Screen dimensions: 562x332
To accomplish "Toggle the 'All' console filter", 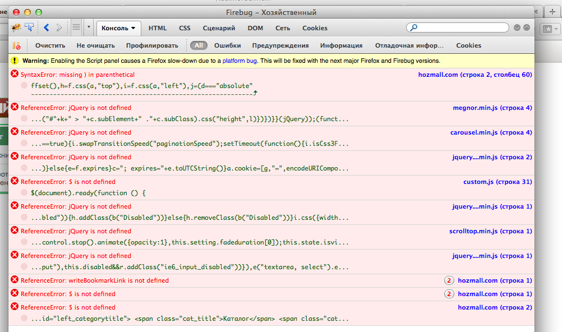I will tap(199, 45).
